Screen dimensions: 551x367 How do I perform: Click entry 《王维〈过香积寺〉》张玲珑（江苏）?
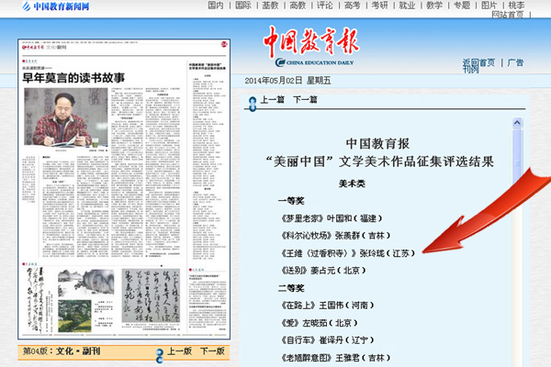click(348, 253)
